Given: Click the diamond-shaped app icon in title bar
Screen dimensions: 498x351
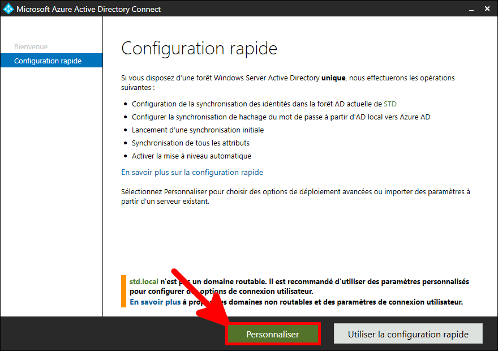Looking at the screenshot, I should 8,8.
